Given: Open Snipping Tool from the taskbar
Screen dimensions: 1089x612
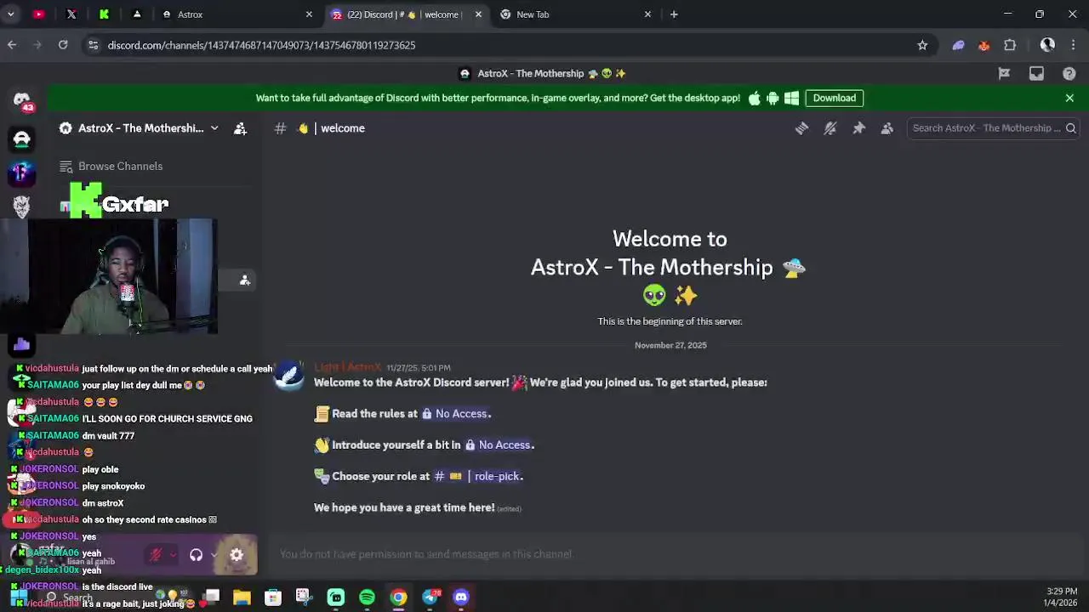Looking at the screenshot, I should 304,598.
